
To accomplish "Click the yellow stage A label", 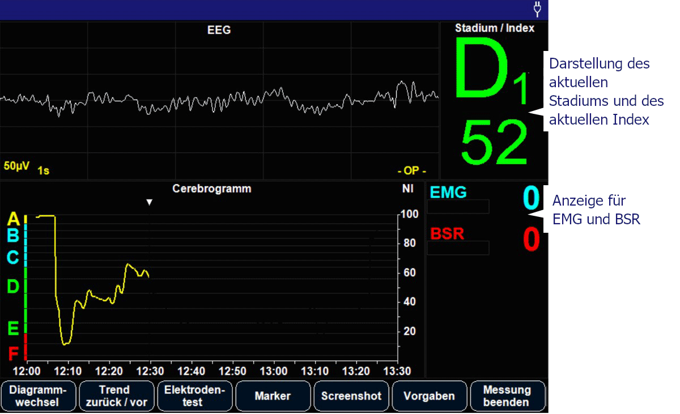I will [x=13, y=219].
